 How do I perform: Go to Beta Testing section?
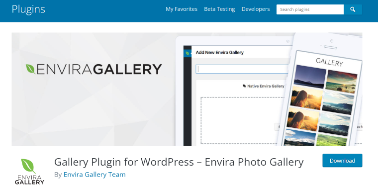point(219,9)
